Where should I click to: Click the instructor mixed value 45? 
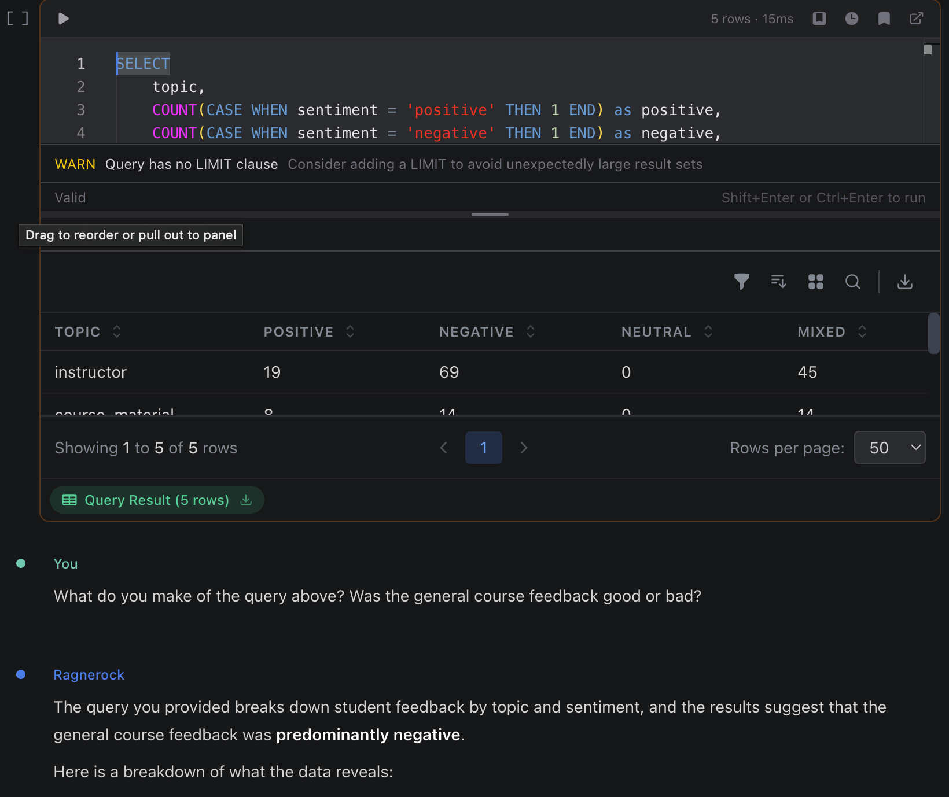tap(807, 372)
